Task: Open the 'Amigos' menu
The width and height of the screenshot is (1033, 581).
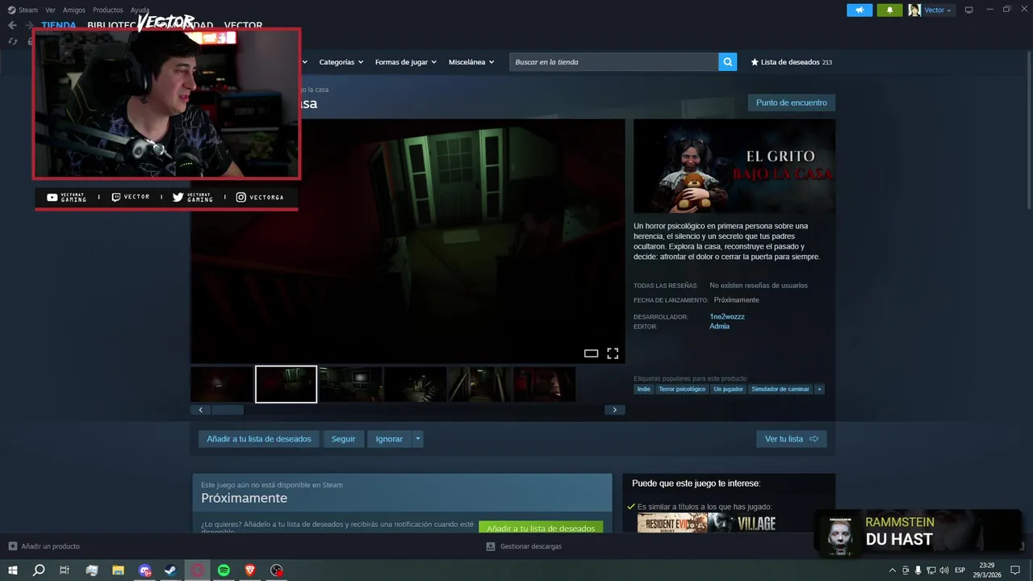Action: click(74, 10)
